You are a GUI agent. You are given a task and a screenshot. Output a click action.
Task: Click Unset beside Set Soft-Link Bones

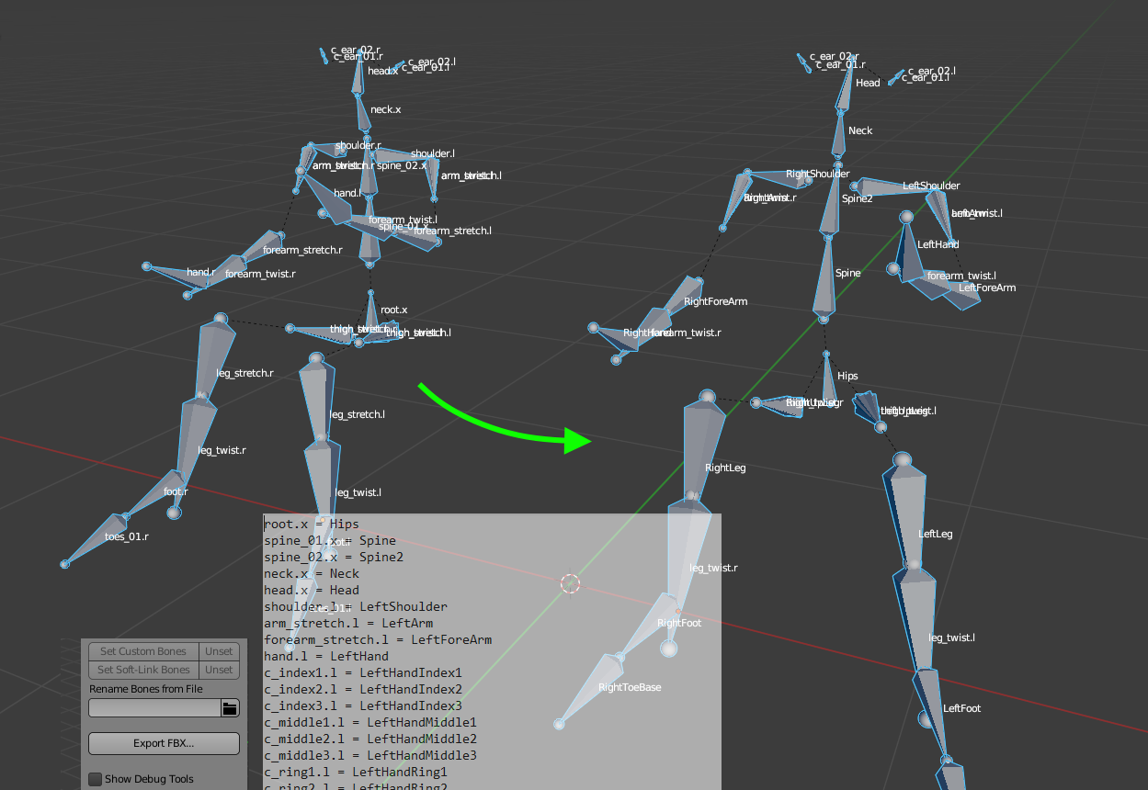pos(219,670)
